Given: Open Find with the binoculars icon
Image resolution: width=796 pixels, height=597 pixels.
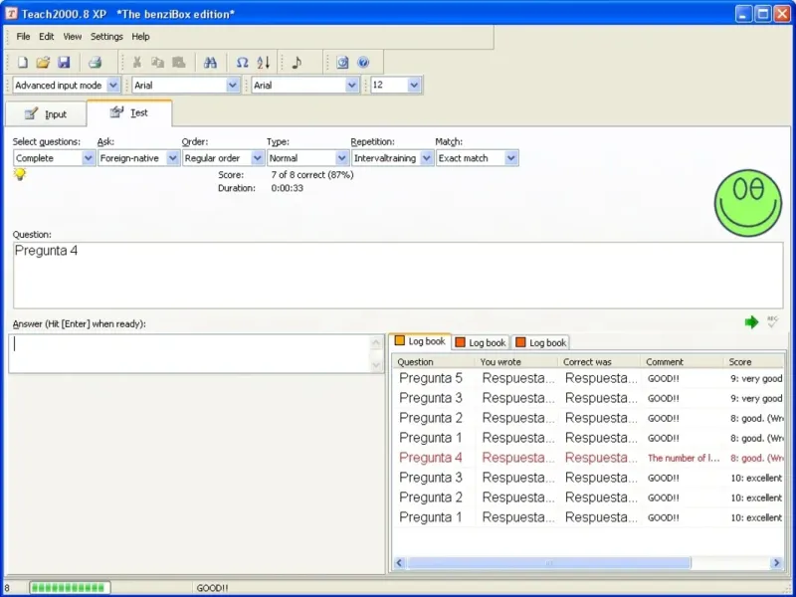Looking at the screenshot, I should [210, 62].
